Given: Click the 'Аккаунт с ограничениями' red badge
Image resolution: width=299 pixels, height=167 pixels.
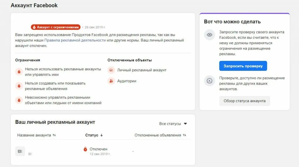Looking at the screenshot, I should 55,27.
